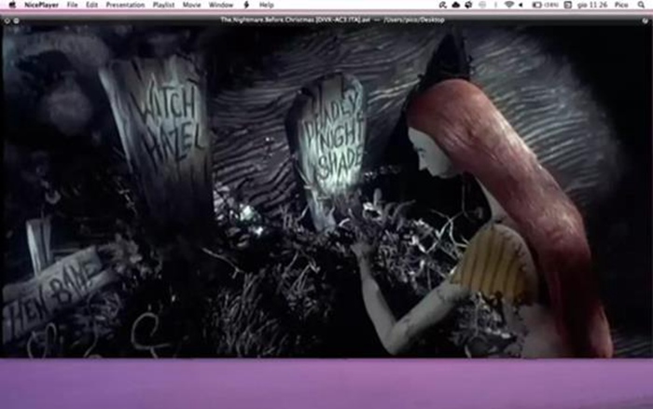Click the cloud icon in menu bar
The image size is (653, 409).
[x=455, y=5]
